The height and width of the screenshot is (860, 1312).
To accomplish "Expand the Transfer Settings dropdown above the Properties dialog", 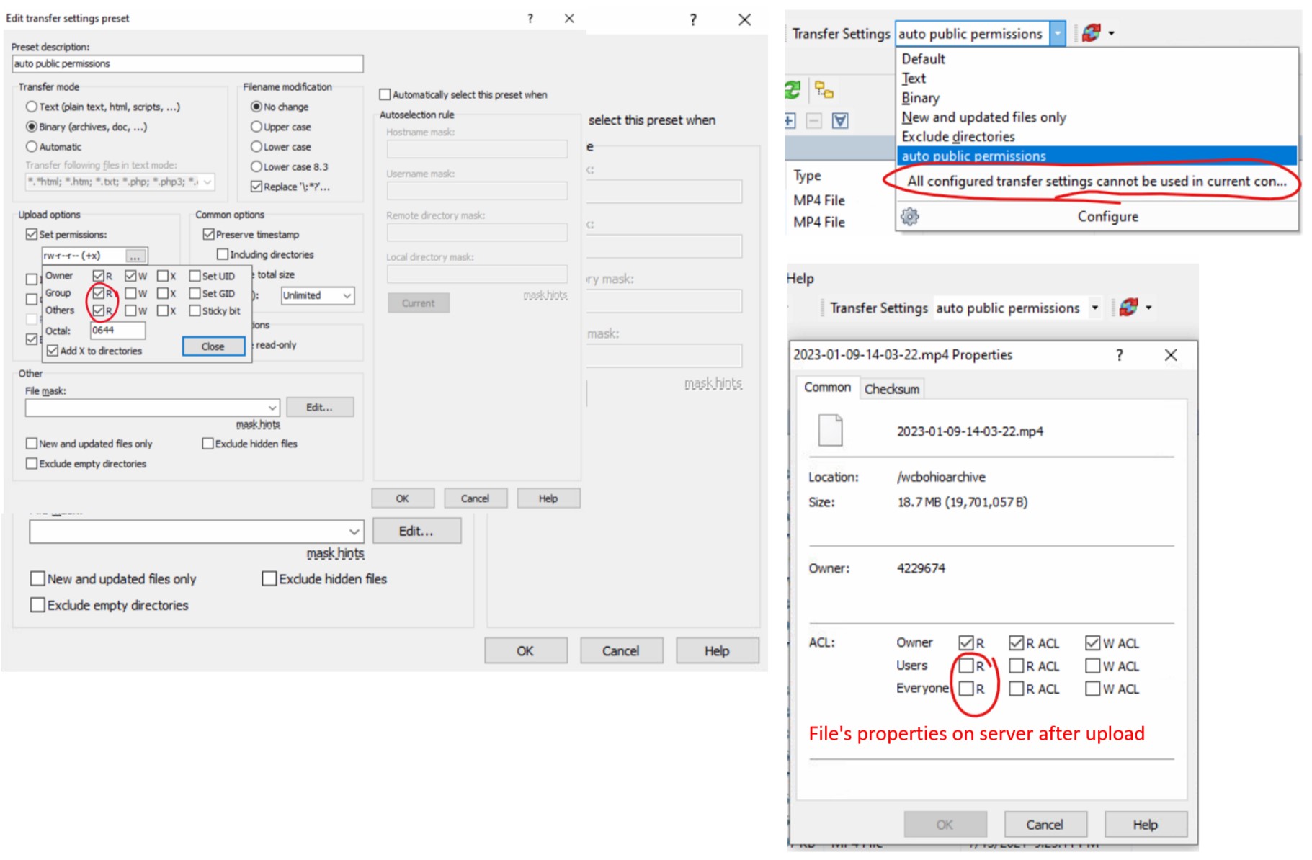I will 1094,308.
